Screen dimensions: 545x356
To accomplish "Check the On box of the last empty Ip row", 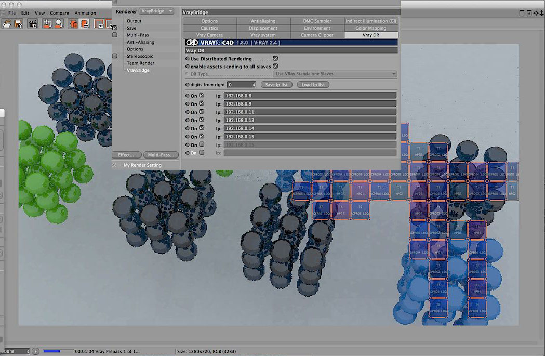I will (x=202, y=153).
